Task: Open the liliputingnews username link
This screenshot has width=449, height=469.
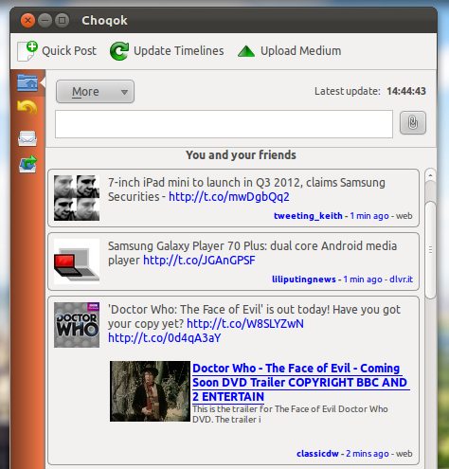Action: (304, 280)
